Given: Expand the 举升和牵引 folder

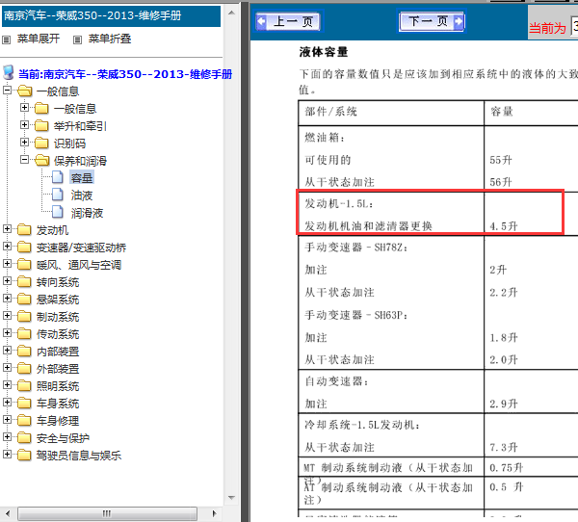Looking at the screenshot, I should point(24,124).
